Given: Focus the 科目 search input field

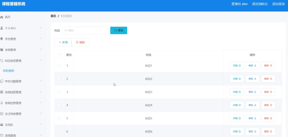Looking at the screenshot, I should (85, 30).
